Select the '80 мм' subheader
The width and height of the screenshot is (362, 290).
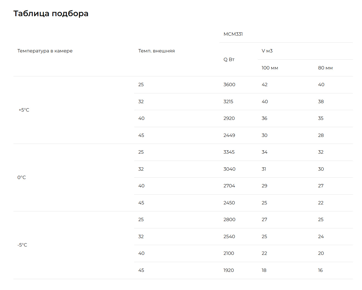pos(325,68)
